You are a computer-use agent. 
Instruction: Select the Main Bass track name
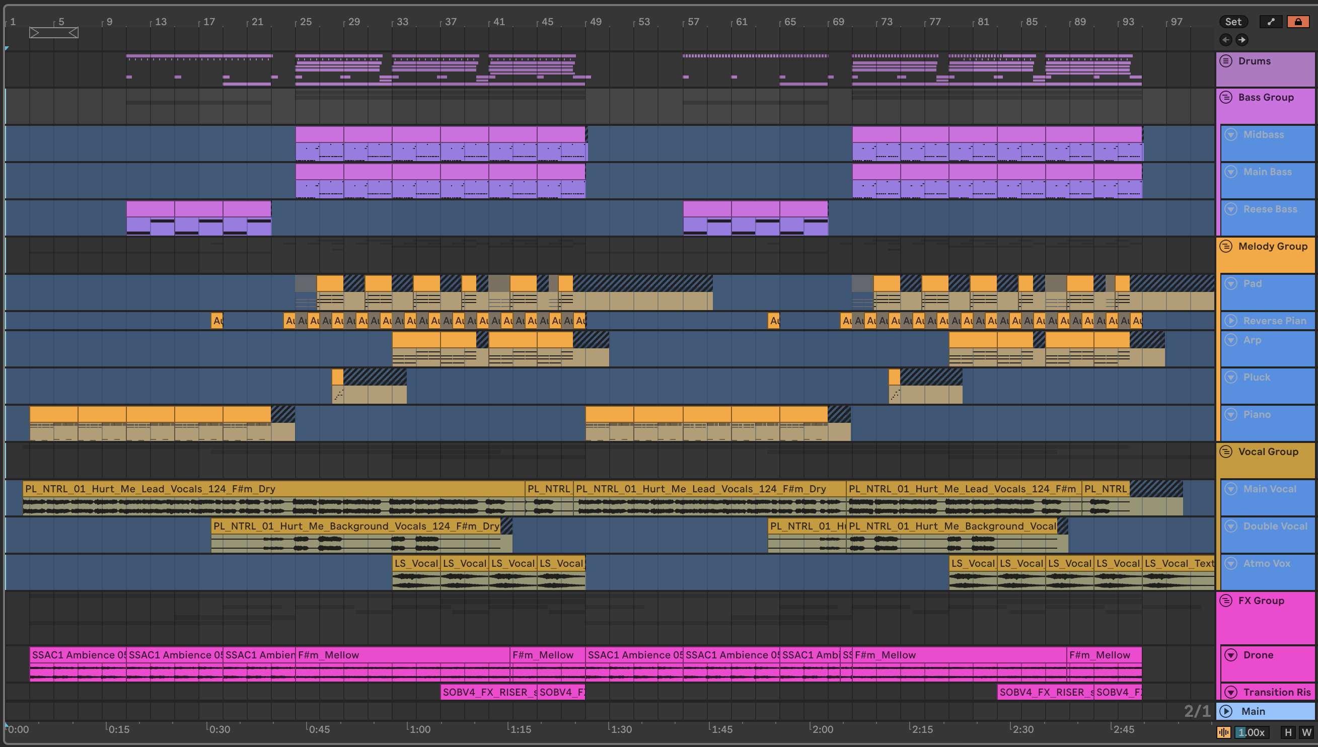pos(1267,172)
